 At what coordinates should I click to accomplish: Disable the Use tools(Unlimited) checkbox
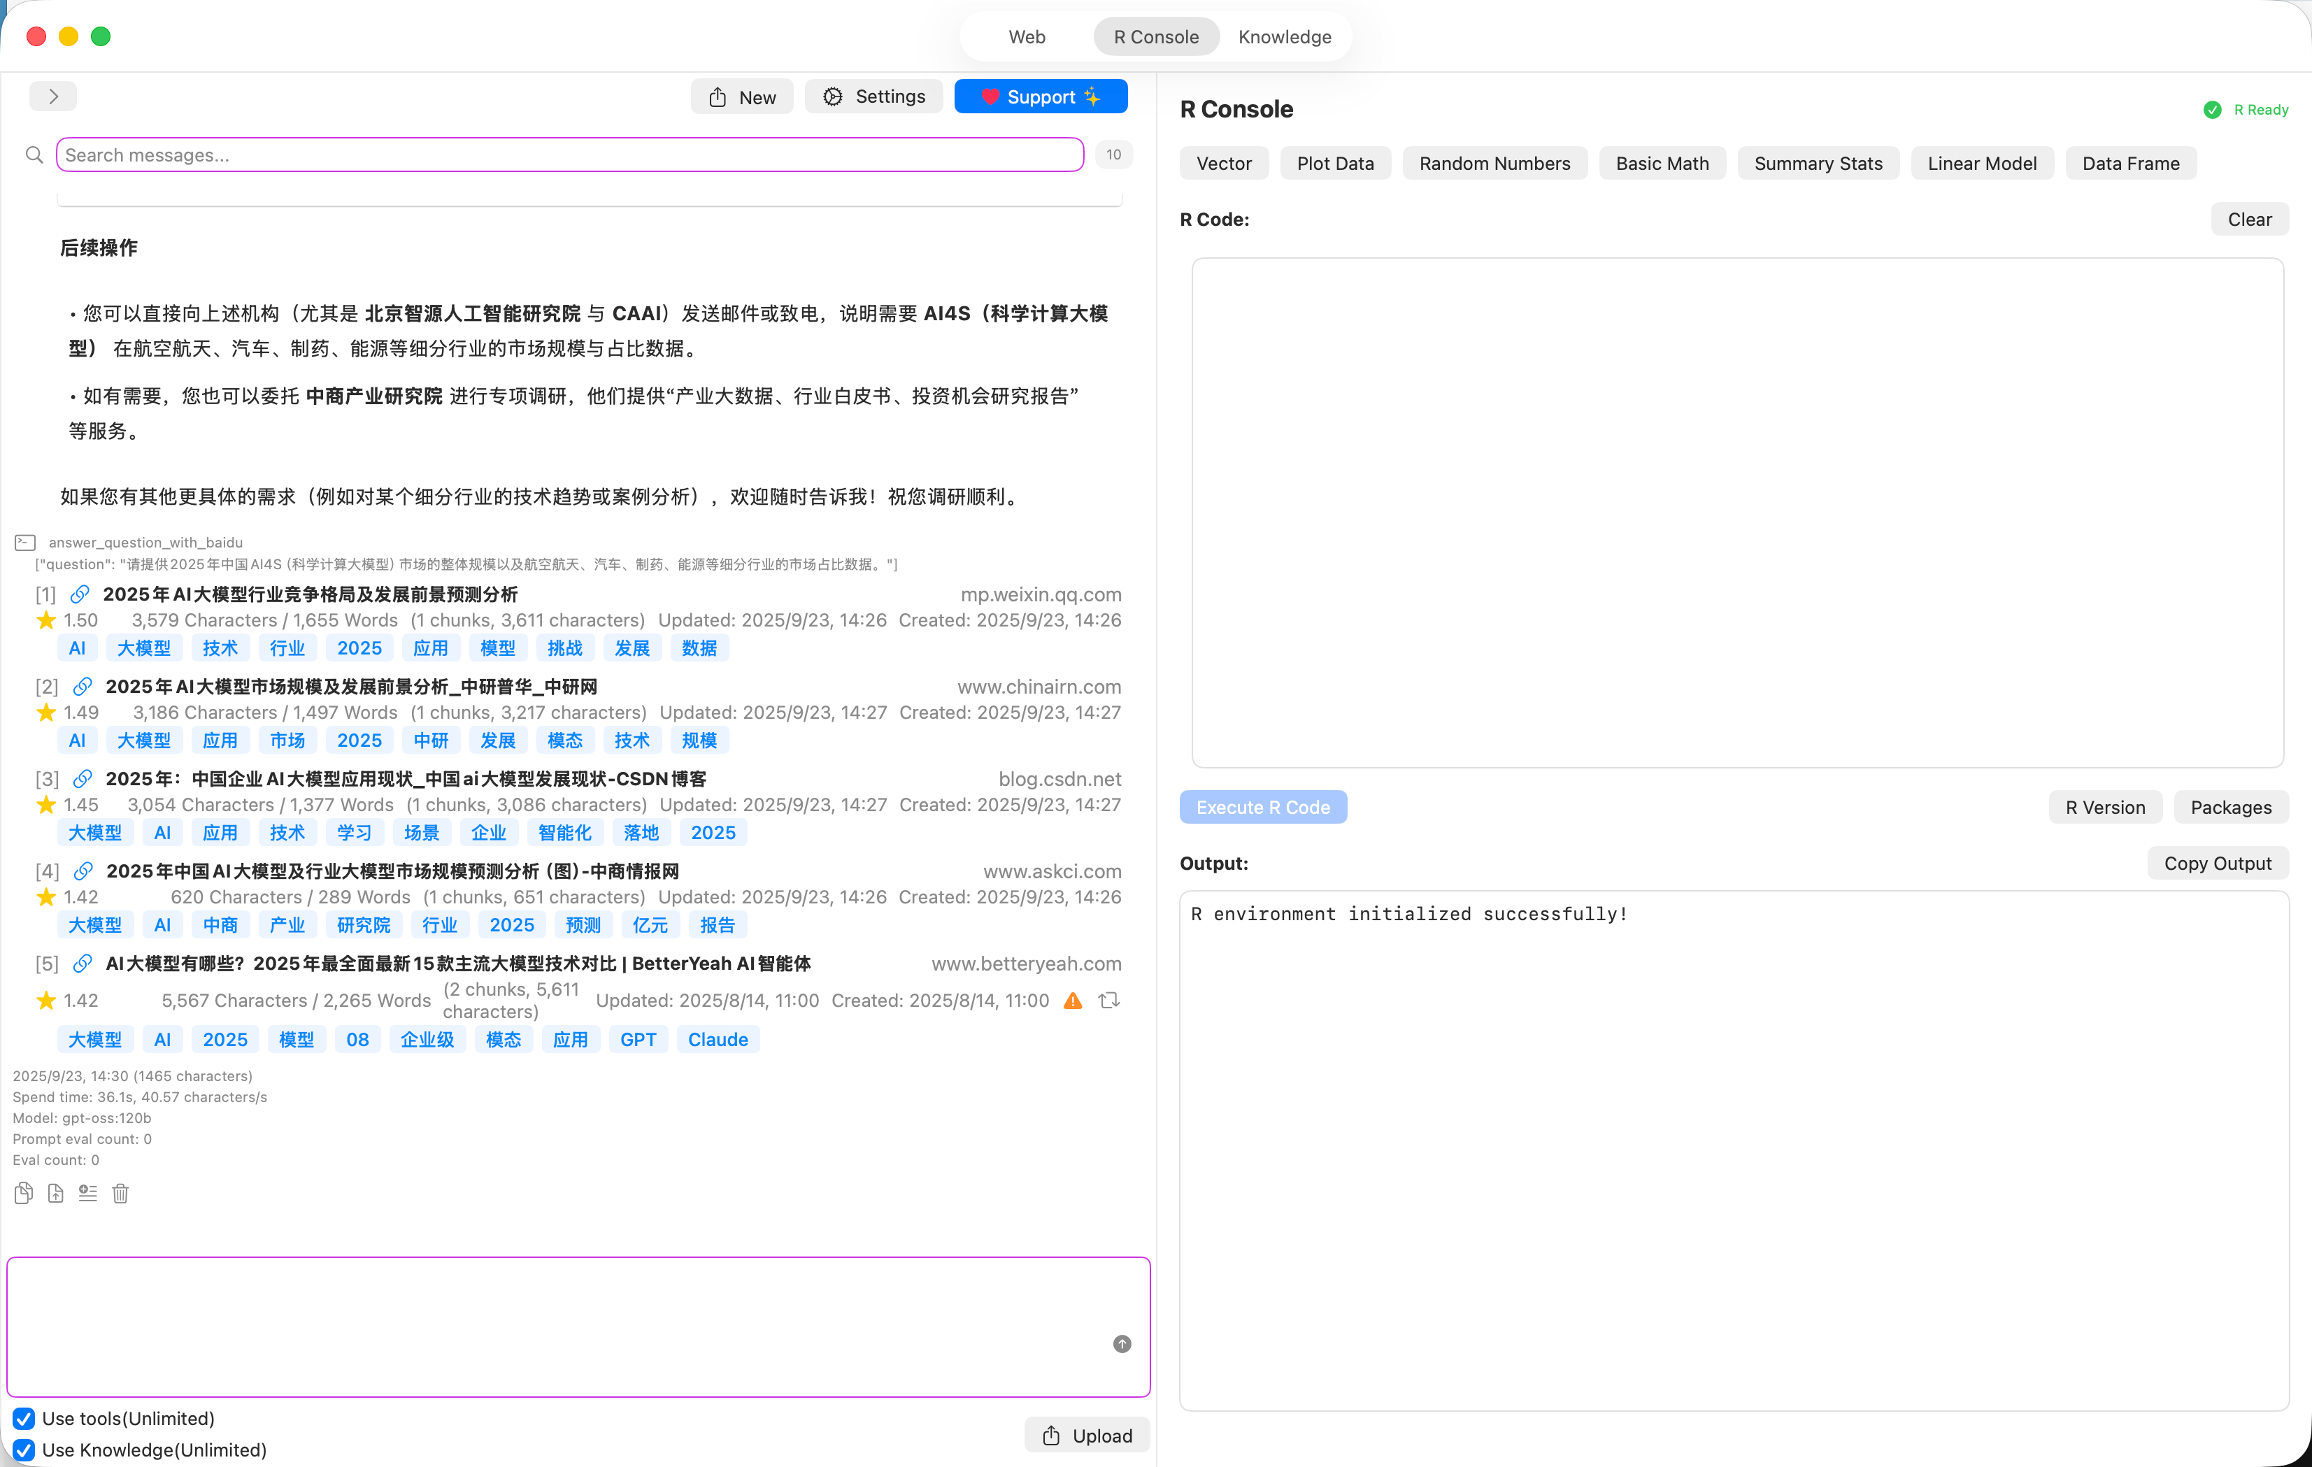[24, 1418]
